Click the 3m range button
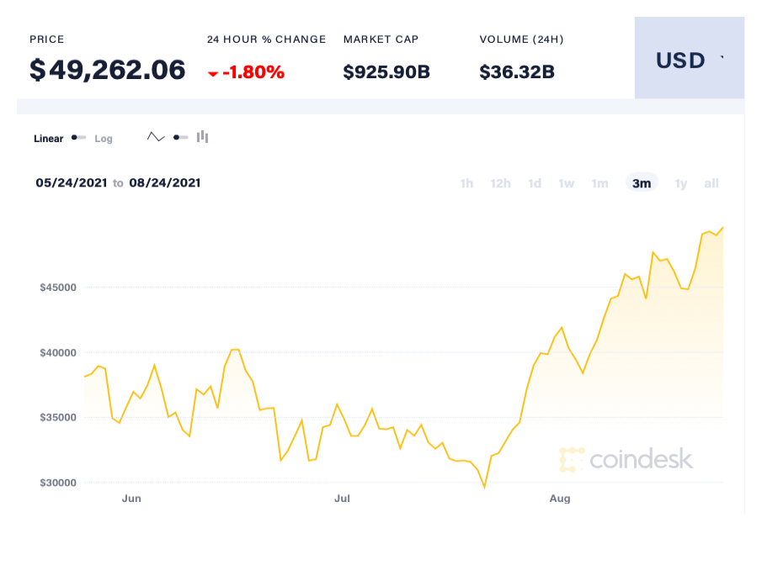The width and height of the screenshot is (762, 565). click(x=642, y=182)
